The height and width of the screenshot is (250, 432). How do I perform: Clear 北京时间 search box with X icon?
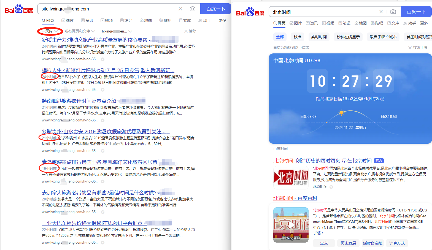click(381, 12)
